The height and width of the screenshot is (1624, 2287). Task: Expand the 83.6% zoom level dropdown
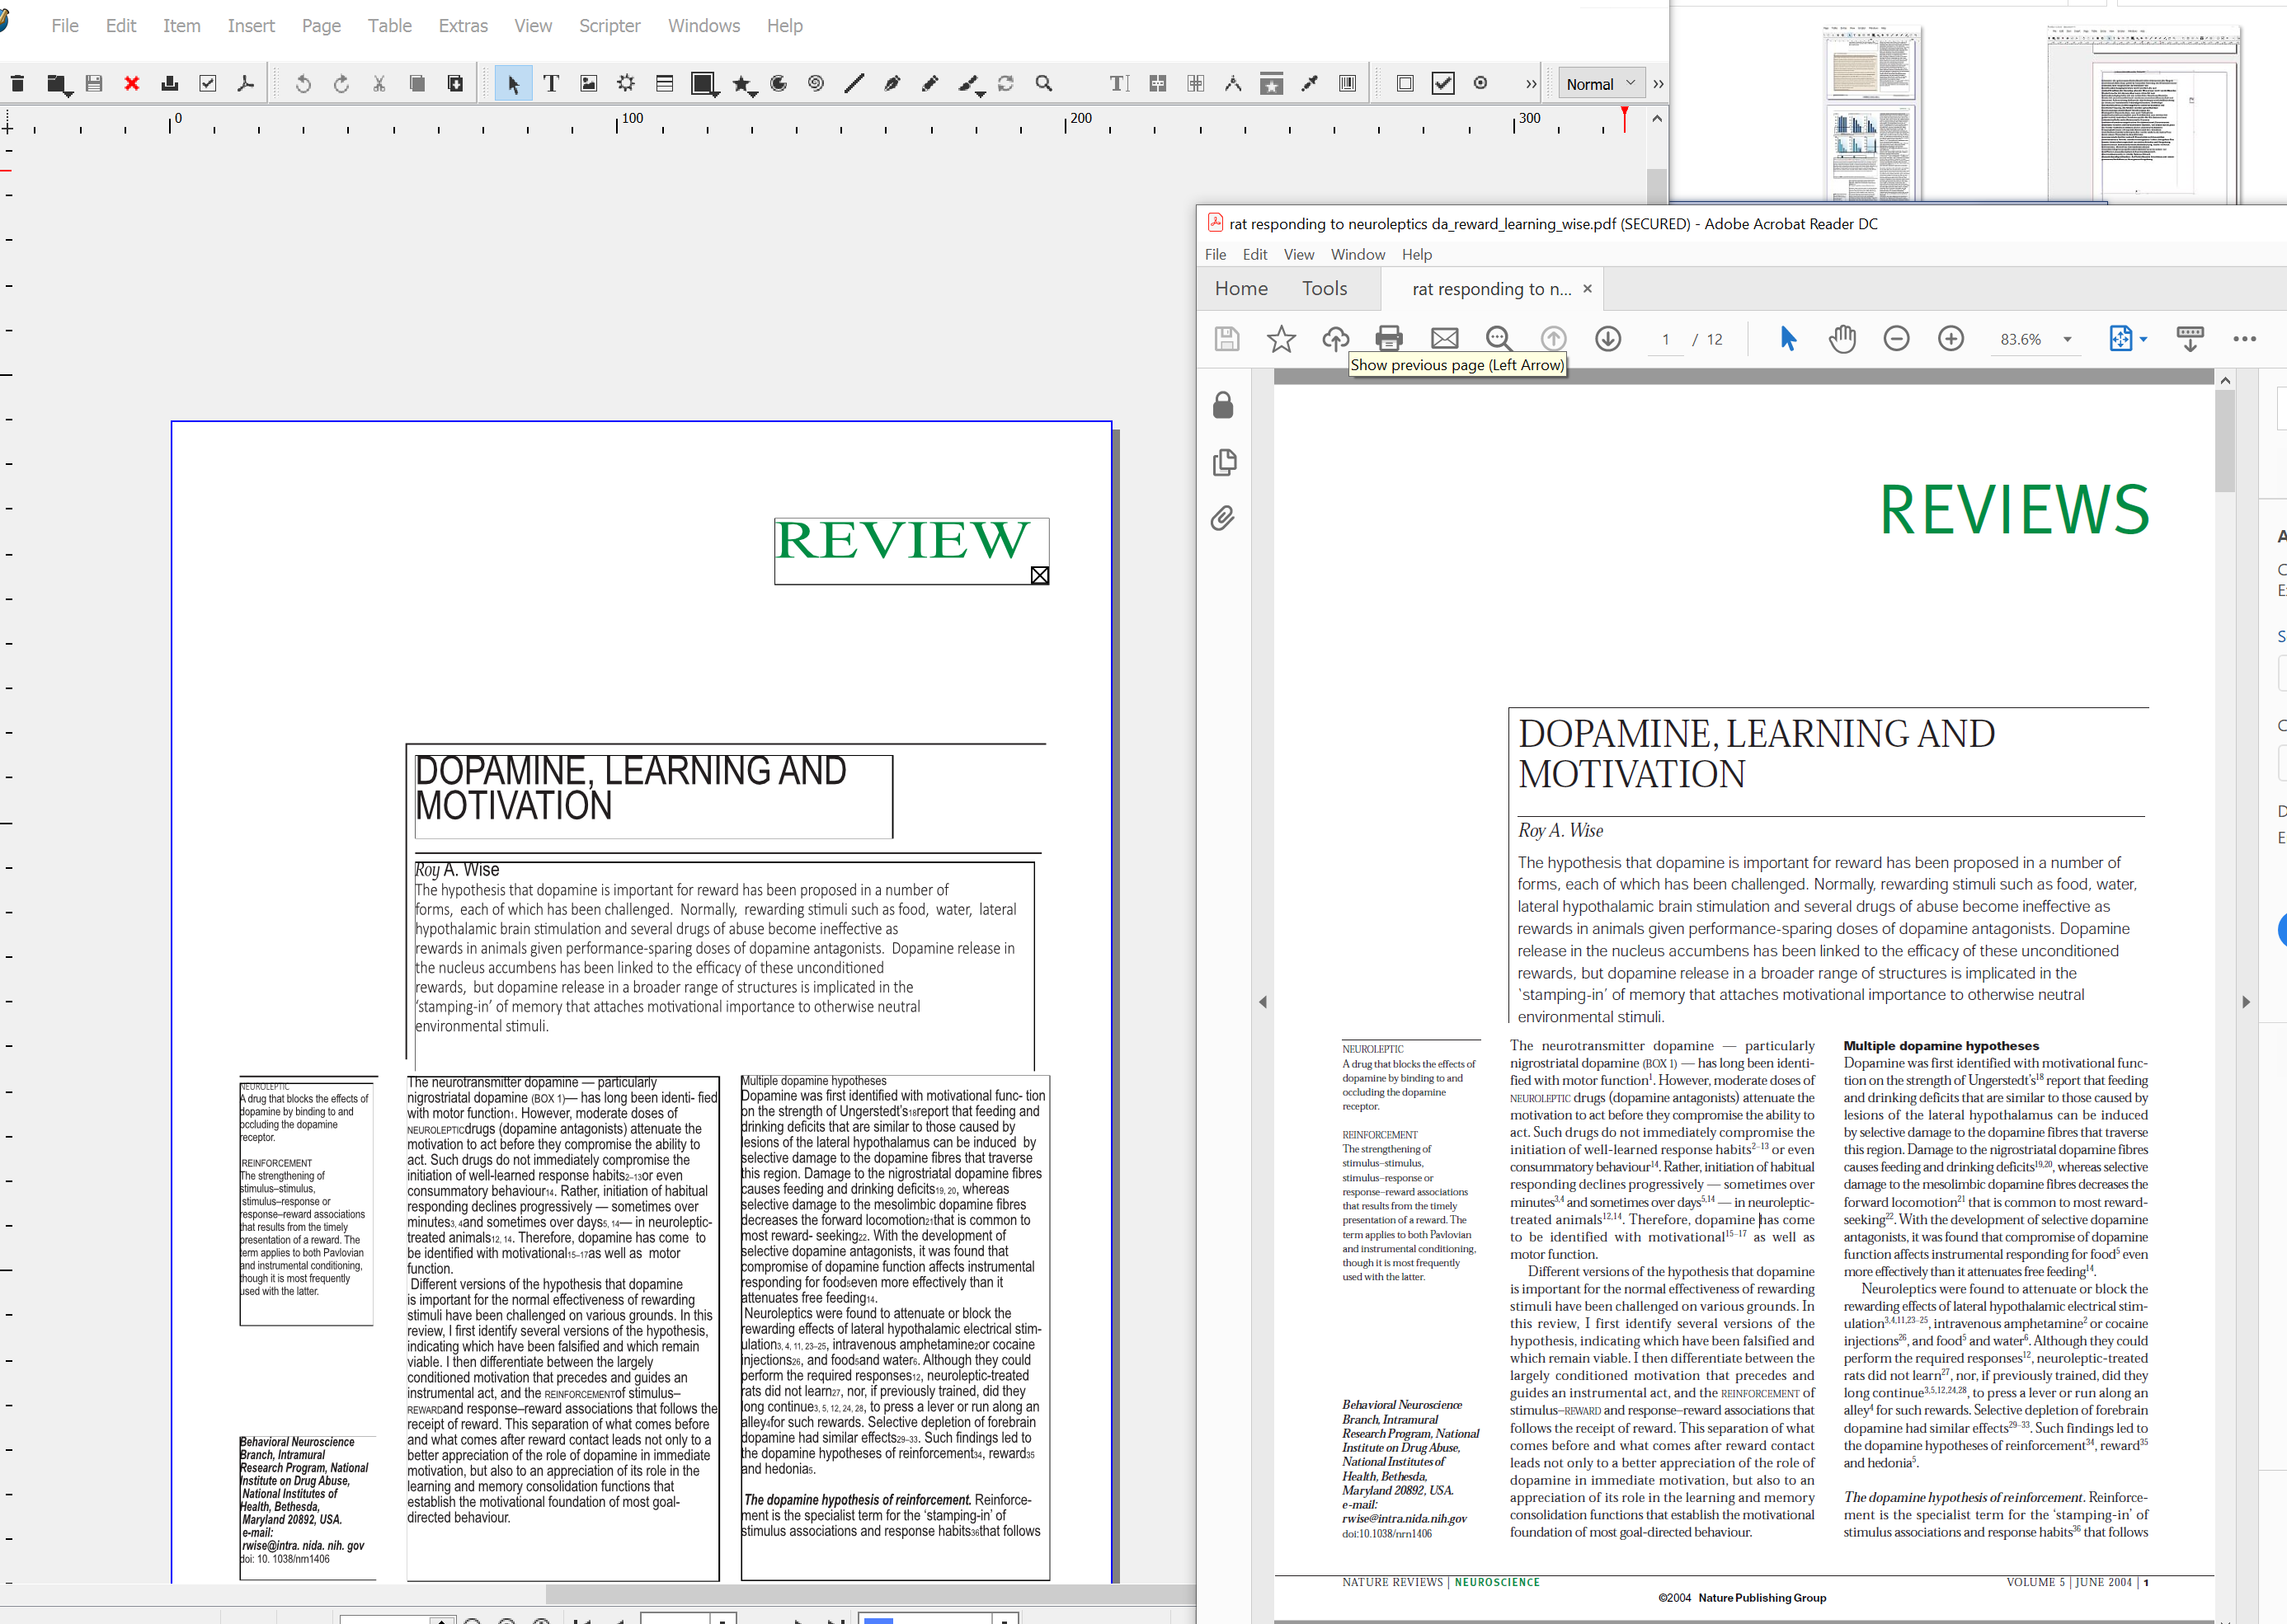[x=2067, y=340]
